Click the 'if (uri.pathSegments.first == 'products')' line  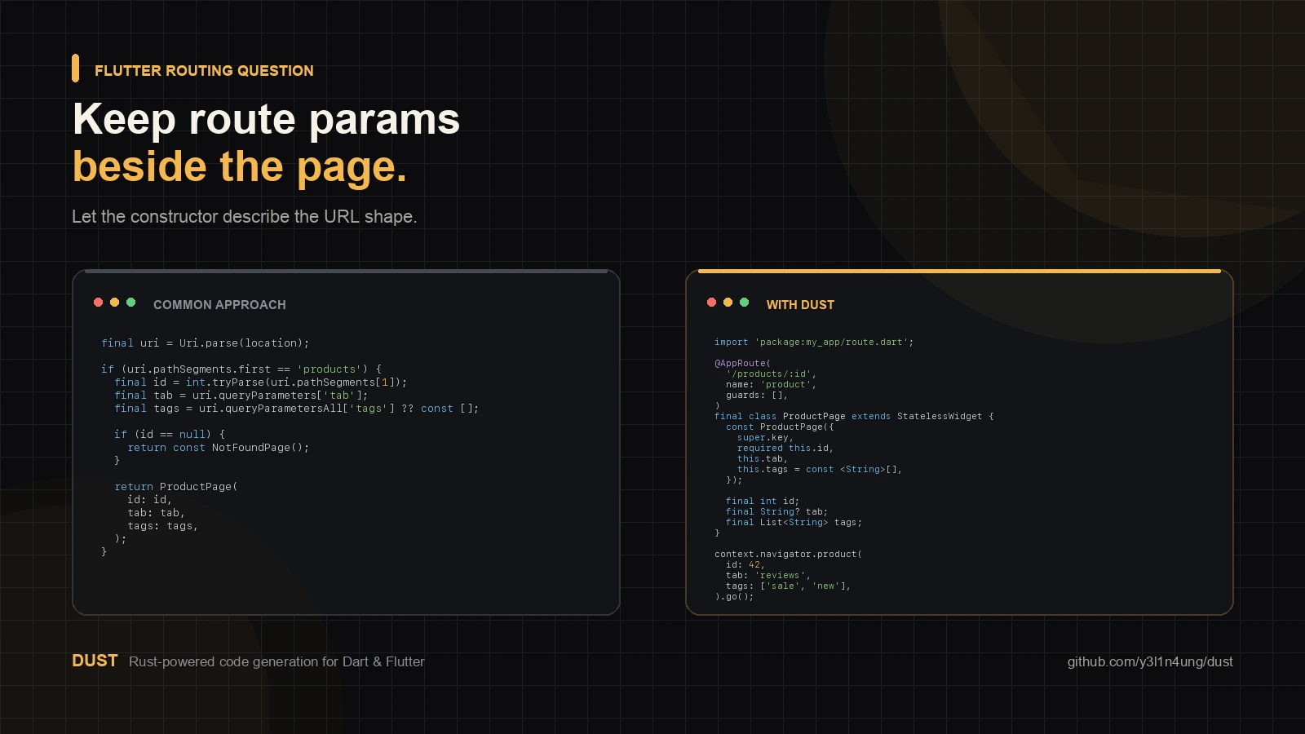(x=241, y=369)
